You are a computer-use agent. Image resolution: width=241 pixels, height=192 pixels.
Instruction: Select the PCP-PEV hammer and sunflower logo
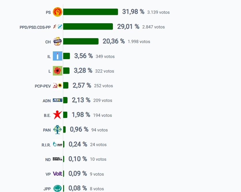click(58, 86)
